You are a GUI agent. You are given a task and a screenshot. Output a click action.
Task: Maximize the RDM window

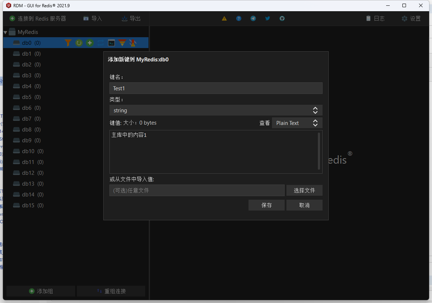tap(404, 5)
